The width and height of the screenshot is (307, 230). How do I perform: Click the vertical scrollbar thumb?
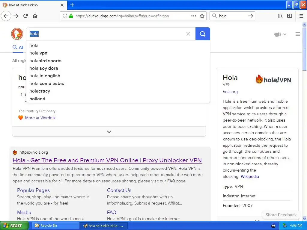pos(304,49)
